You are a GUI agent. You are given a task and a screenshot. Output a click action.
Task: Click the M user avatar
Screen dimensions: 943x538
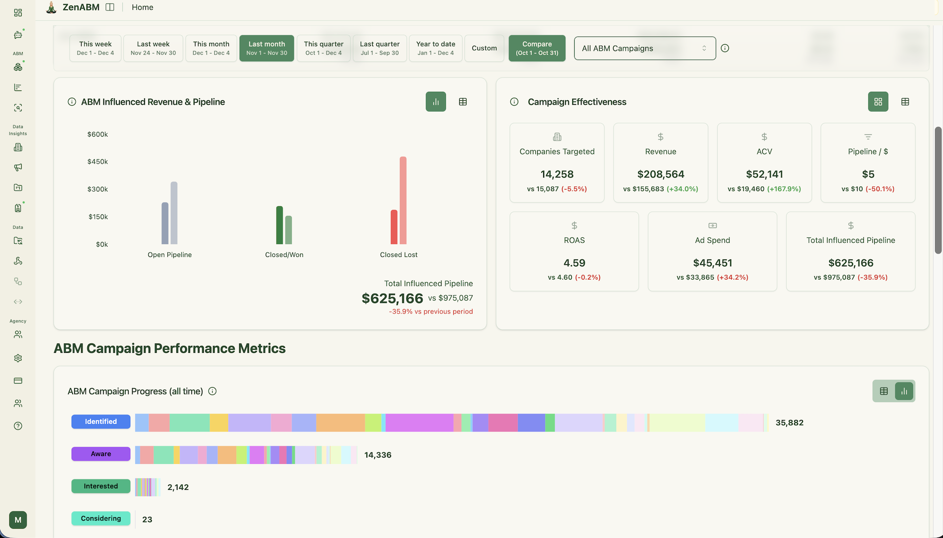pos(18,520)
